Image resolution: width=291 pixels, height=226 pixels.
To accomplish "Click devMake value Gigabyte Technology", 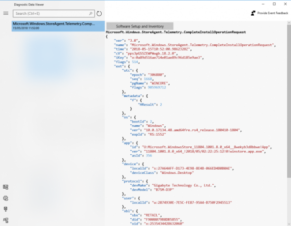I will point(183,186).
